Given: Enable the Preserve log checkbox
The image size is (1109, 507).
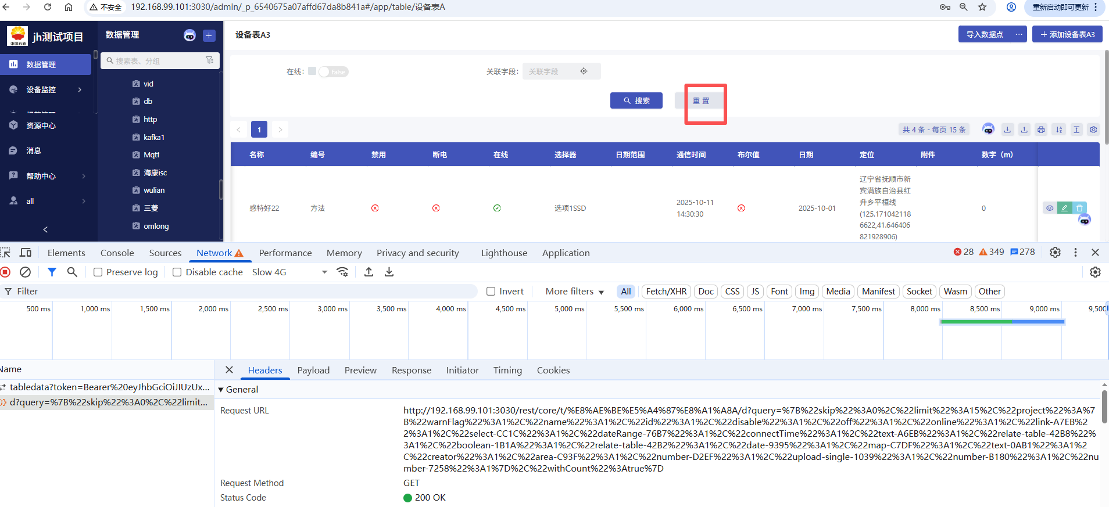Looking at the screenshot, I should click(x=98, y=272).
